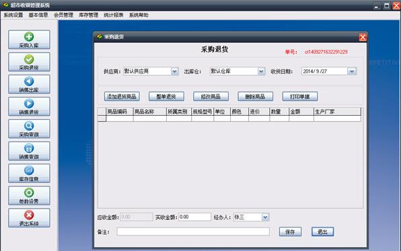The width and height of the screenshot is (401, 251).
Task: Open 销售查询 sidebar icon
Action: pyautogui.click(x=29, y=148)
